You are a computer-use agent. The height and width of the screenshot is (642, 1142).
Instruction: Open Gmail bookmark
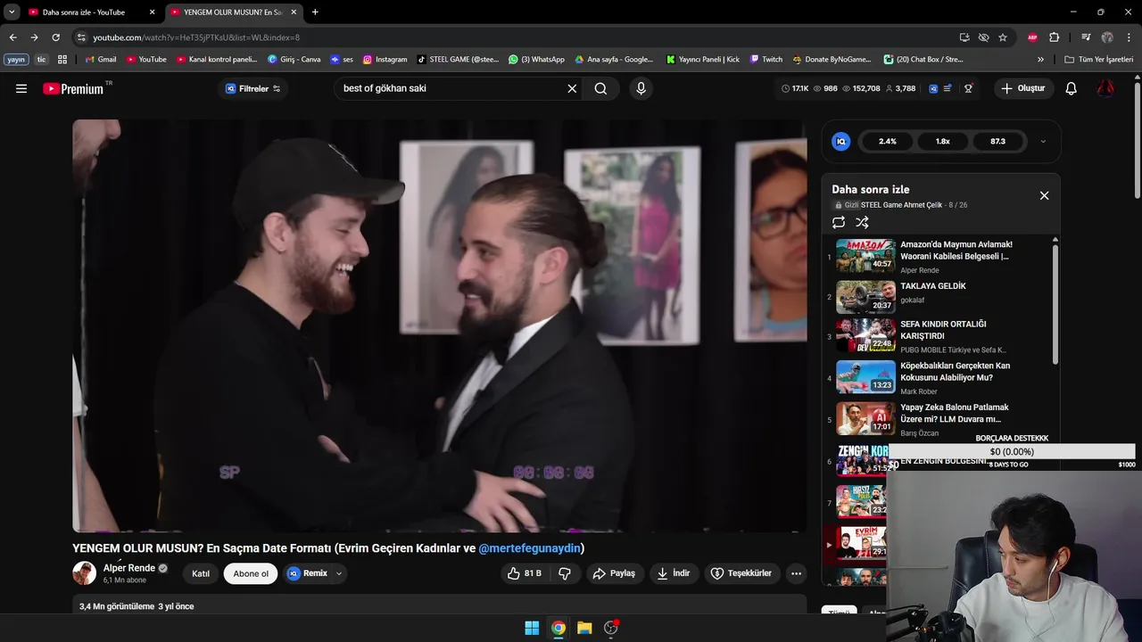(x=100, y=60)
